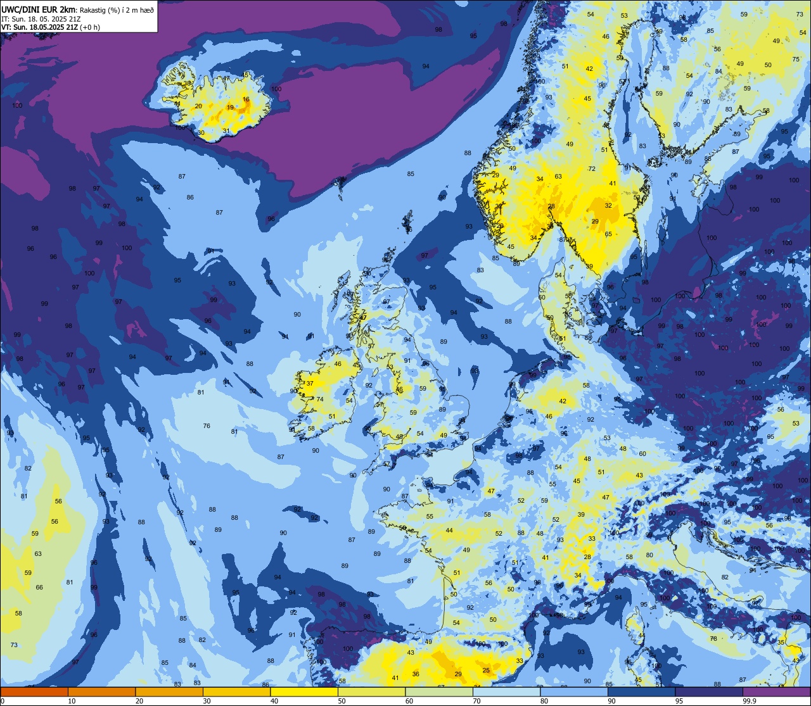Click the dark orange legend segment below 10

34,691
